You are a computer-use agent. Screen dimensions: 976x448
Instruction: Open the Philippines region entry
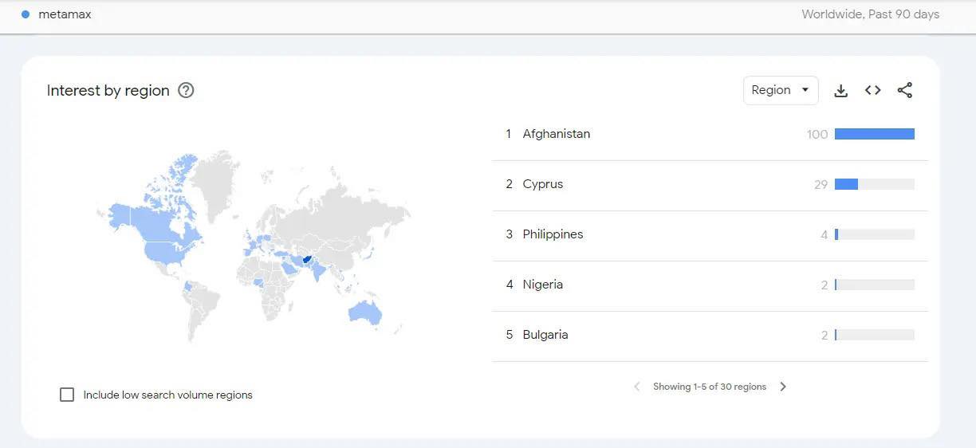tap(710, 234)
